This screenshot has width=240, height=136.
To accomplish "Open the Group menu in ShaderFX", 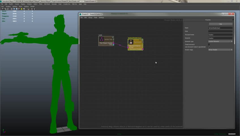I will pyautogui.click(x=90, y=18).
